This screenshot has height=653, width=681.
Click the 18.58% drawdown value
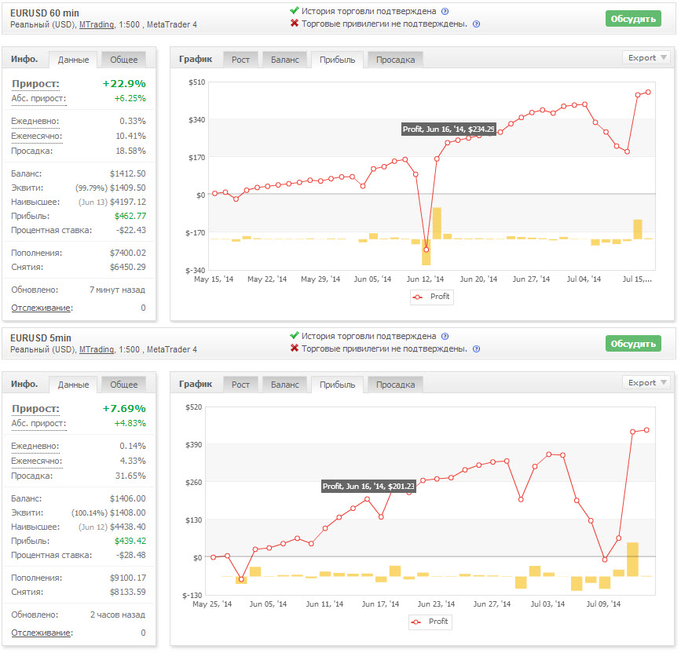(x=130, y=151)
